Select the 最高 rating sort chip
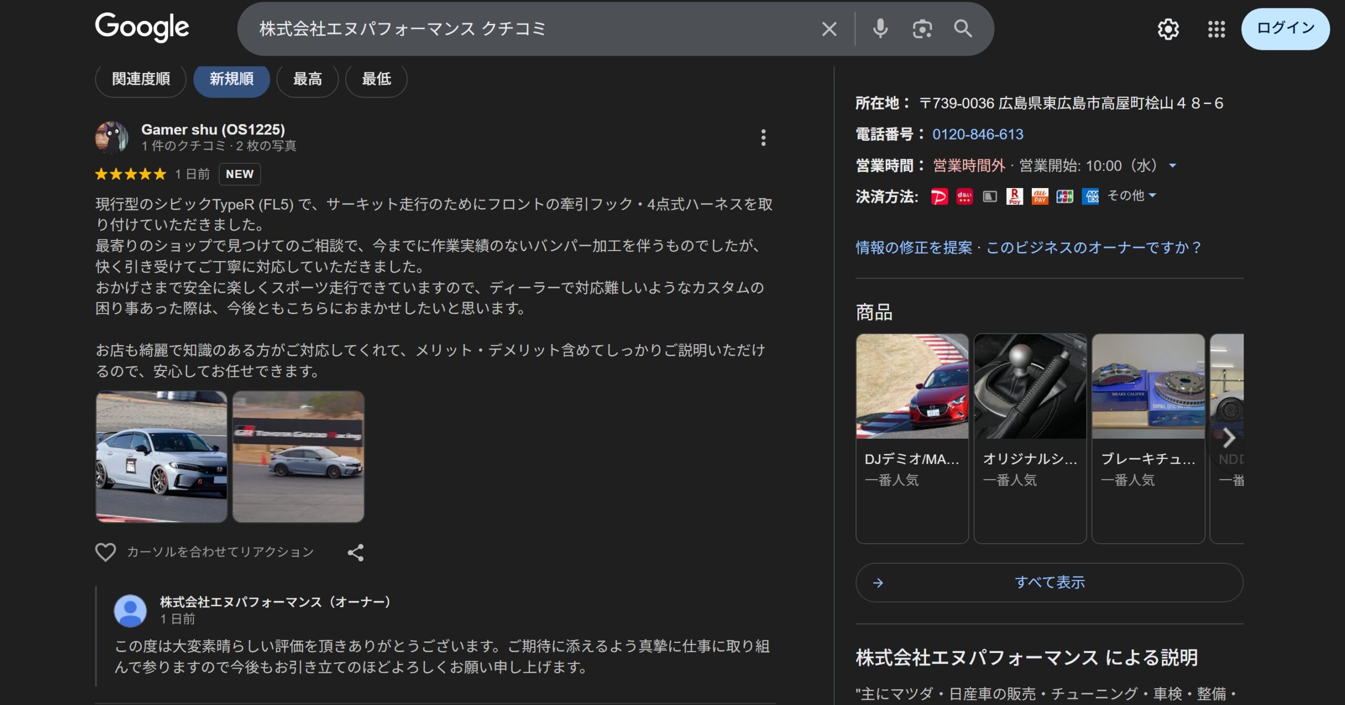The height and width of the screenshot is (705, 1345). point(307,79)
